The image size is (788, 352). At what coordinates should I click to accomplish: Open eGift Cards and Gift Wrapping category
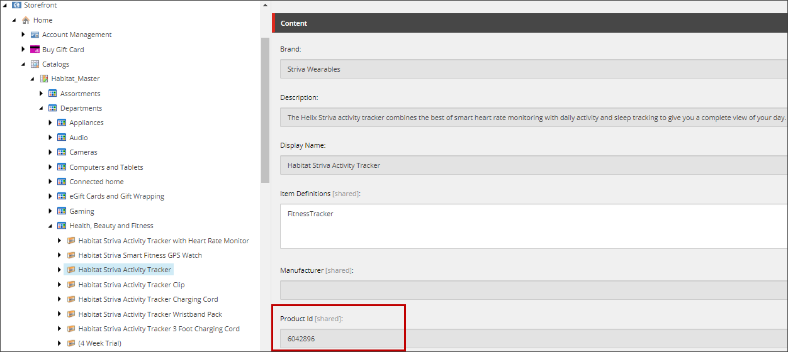116,196
